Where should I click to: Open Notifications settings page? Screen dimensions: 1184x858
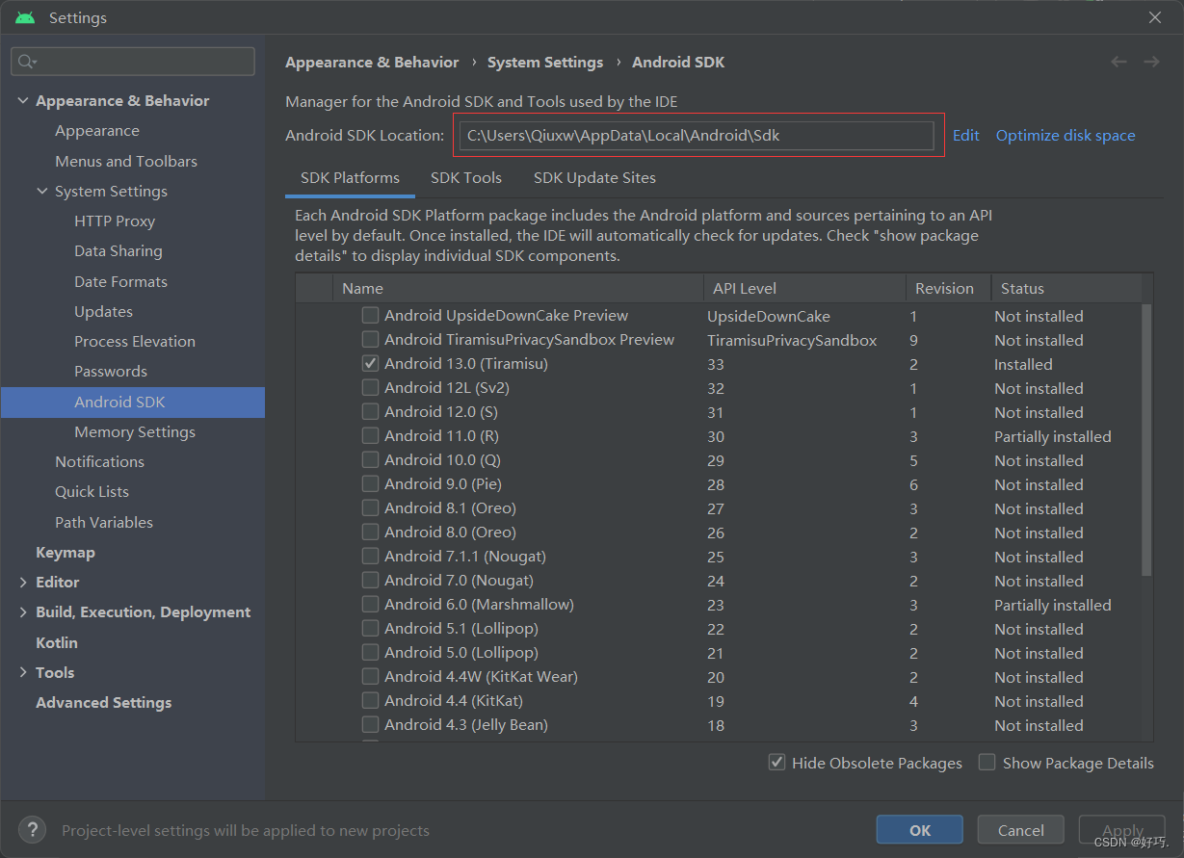[x=99, y=461]
